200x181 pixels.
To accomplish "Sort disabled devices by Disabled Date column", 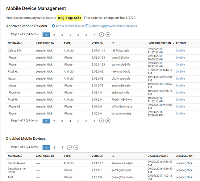I will pyautogui.click(x=158, y=156).
